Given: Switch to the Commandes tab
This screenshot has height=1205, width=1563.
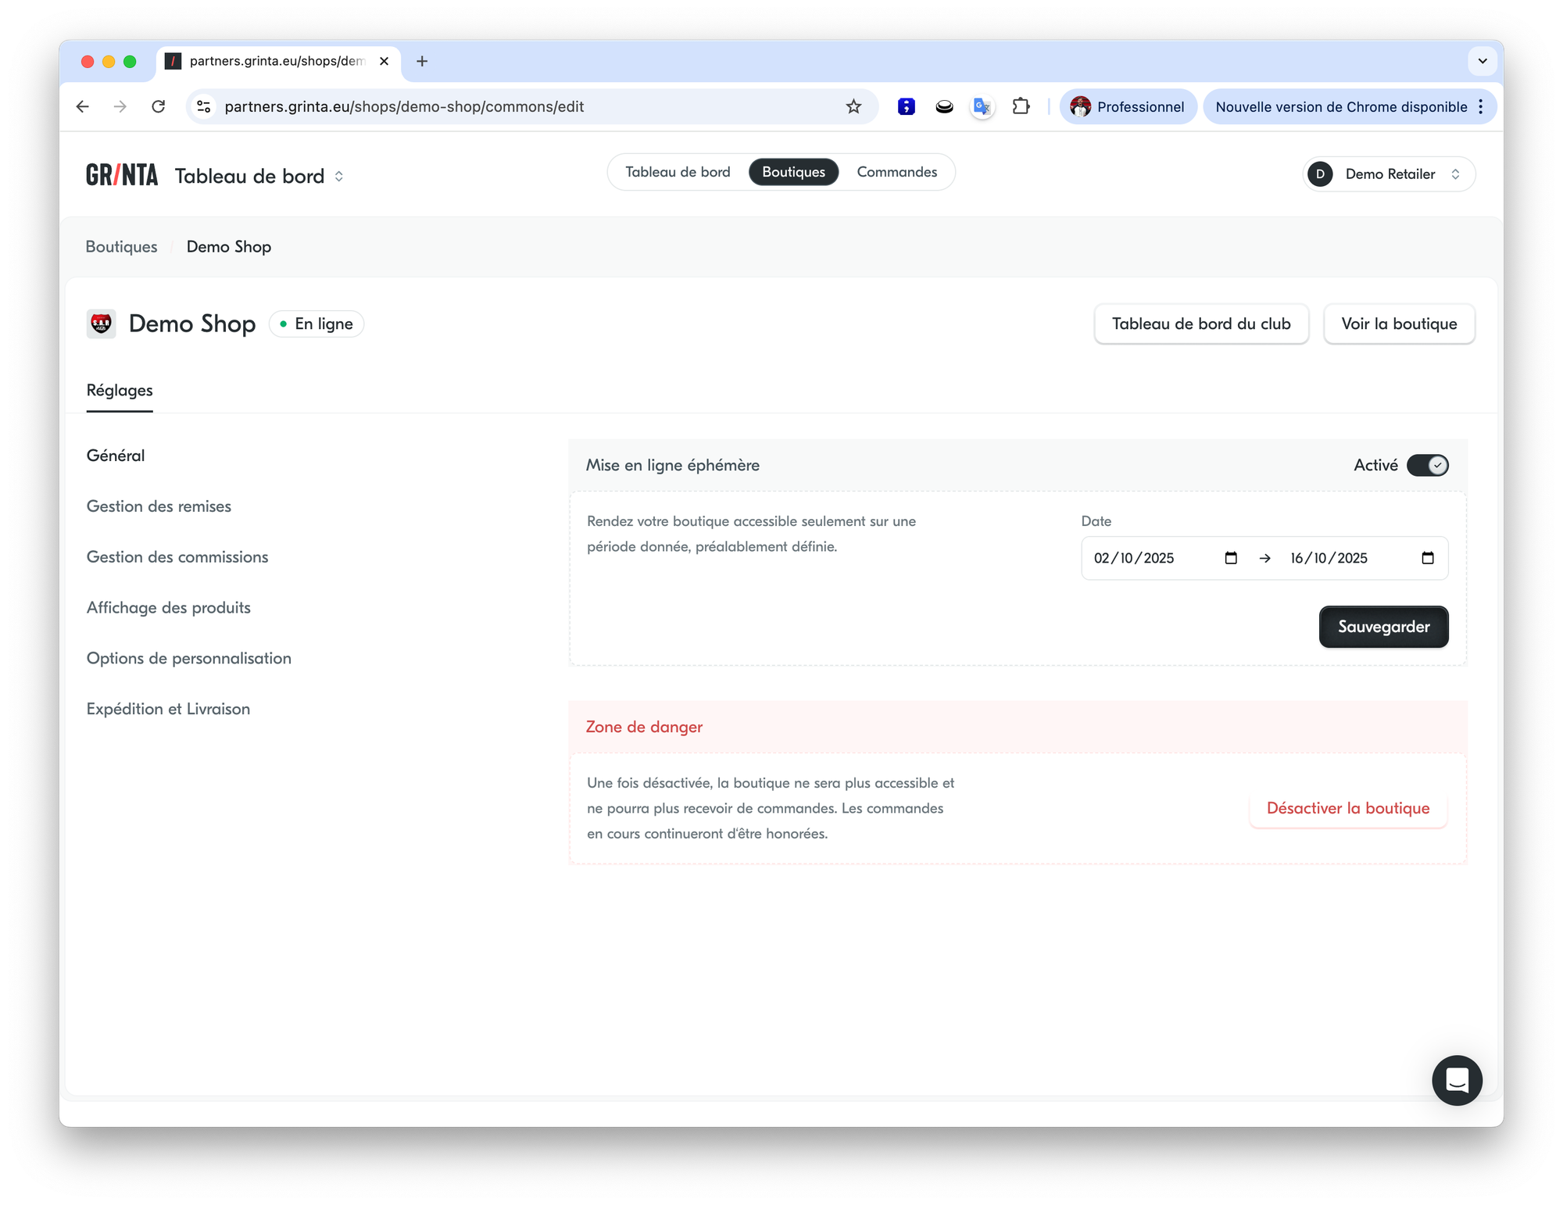Looking at the screenshot, I should click(x=896, y=172).
